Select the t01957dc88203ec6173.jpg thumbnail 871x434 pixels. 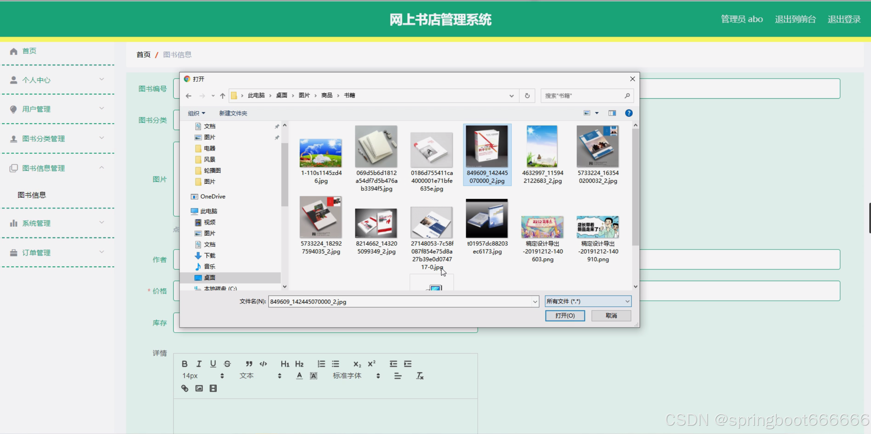tap(487, 219)
